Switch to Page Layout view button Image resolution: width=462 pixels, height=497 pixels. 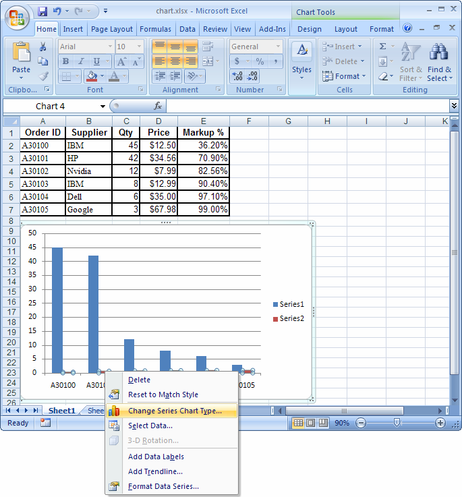[311, 423]
